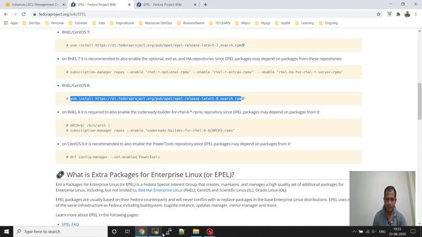Open the Learning bookmarks folder

click(x=305, y=23)
